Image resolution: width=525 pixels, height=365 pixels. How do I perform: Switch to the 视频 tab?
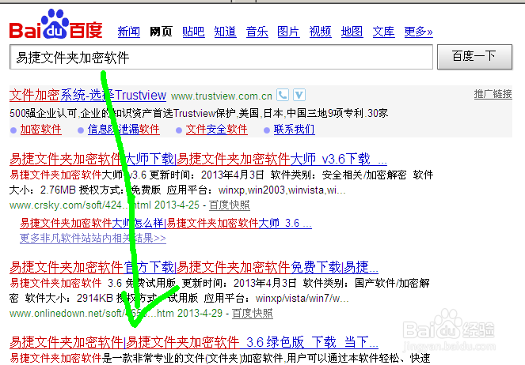(x=320, y=32)
